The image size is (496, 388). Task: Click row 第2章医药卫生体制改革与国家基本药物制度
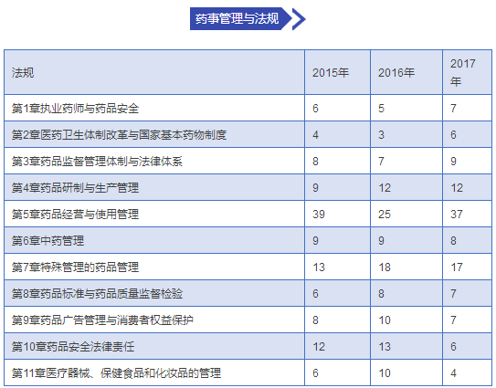click(248, 135)
